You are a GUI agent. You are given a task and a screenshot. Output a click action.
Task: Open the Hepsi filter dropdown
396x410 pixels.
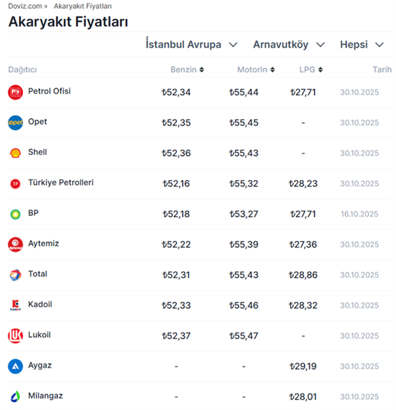click(361, 45)
